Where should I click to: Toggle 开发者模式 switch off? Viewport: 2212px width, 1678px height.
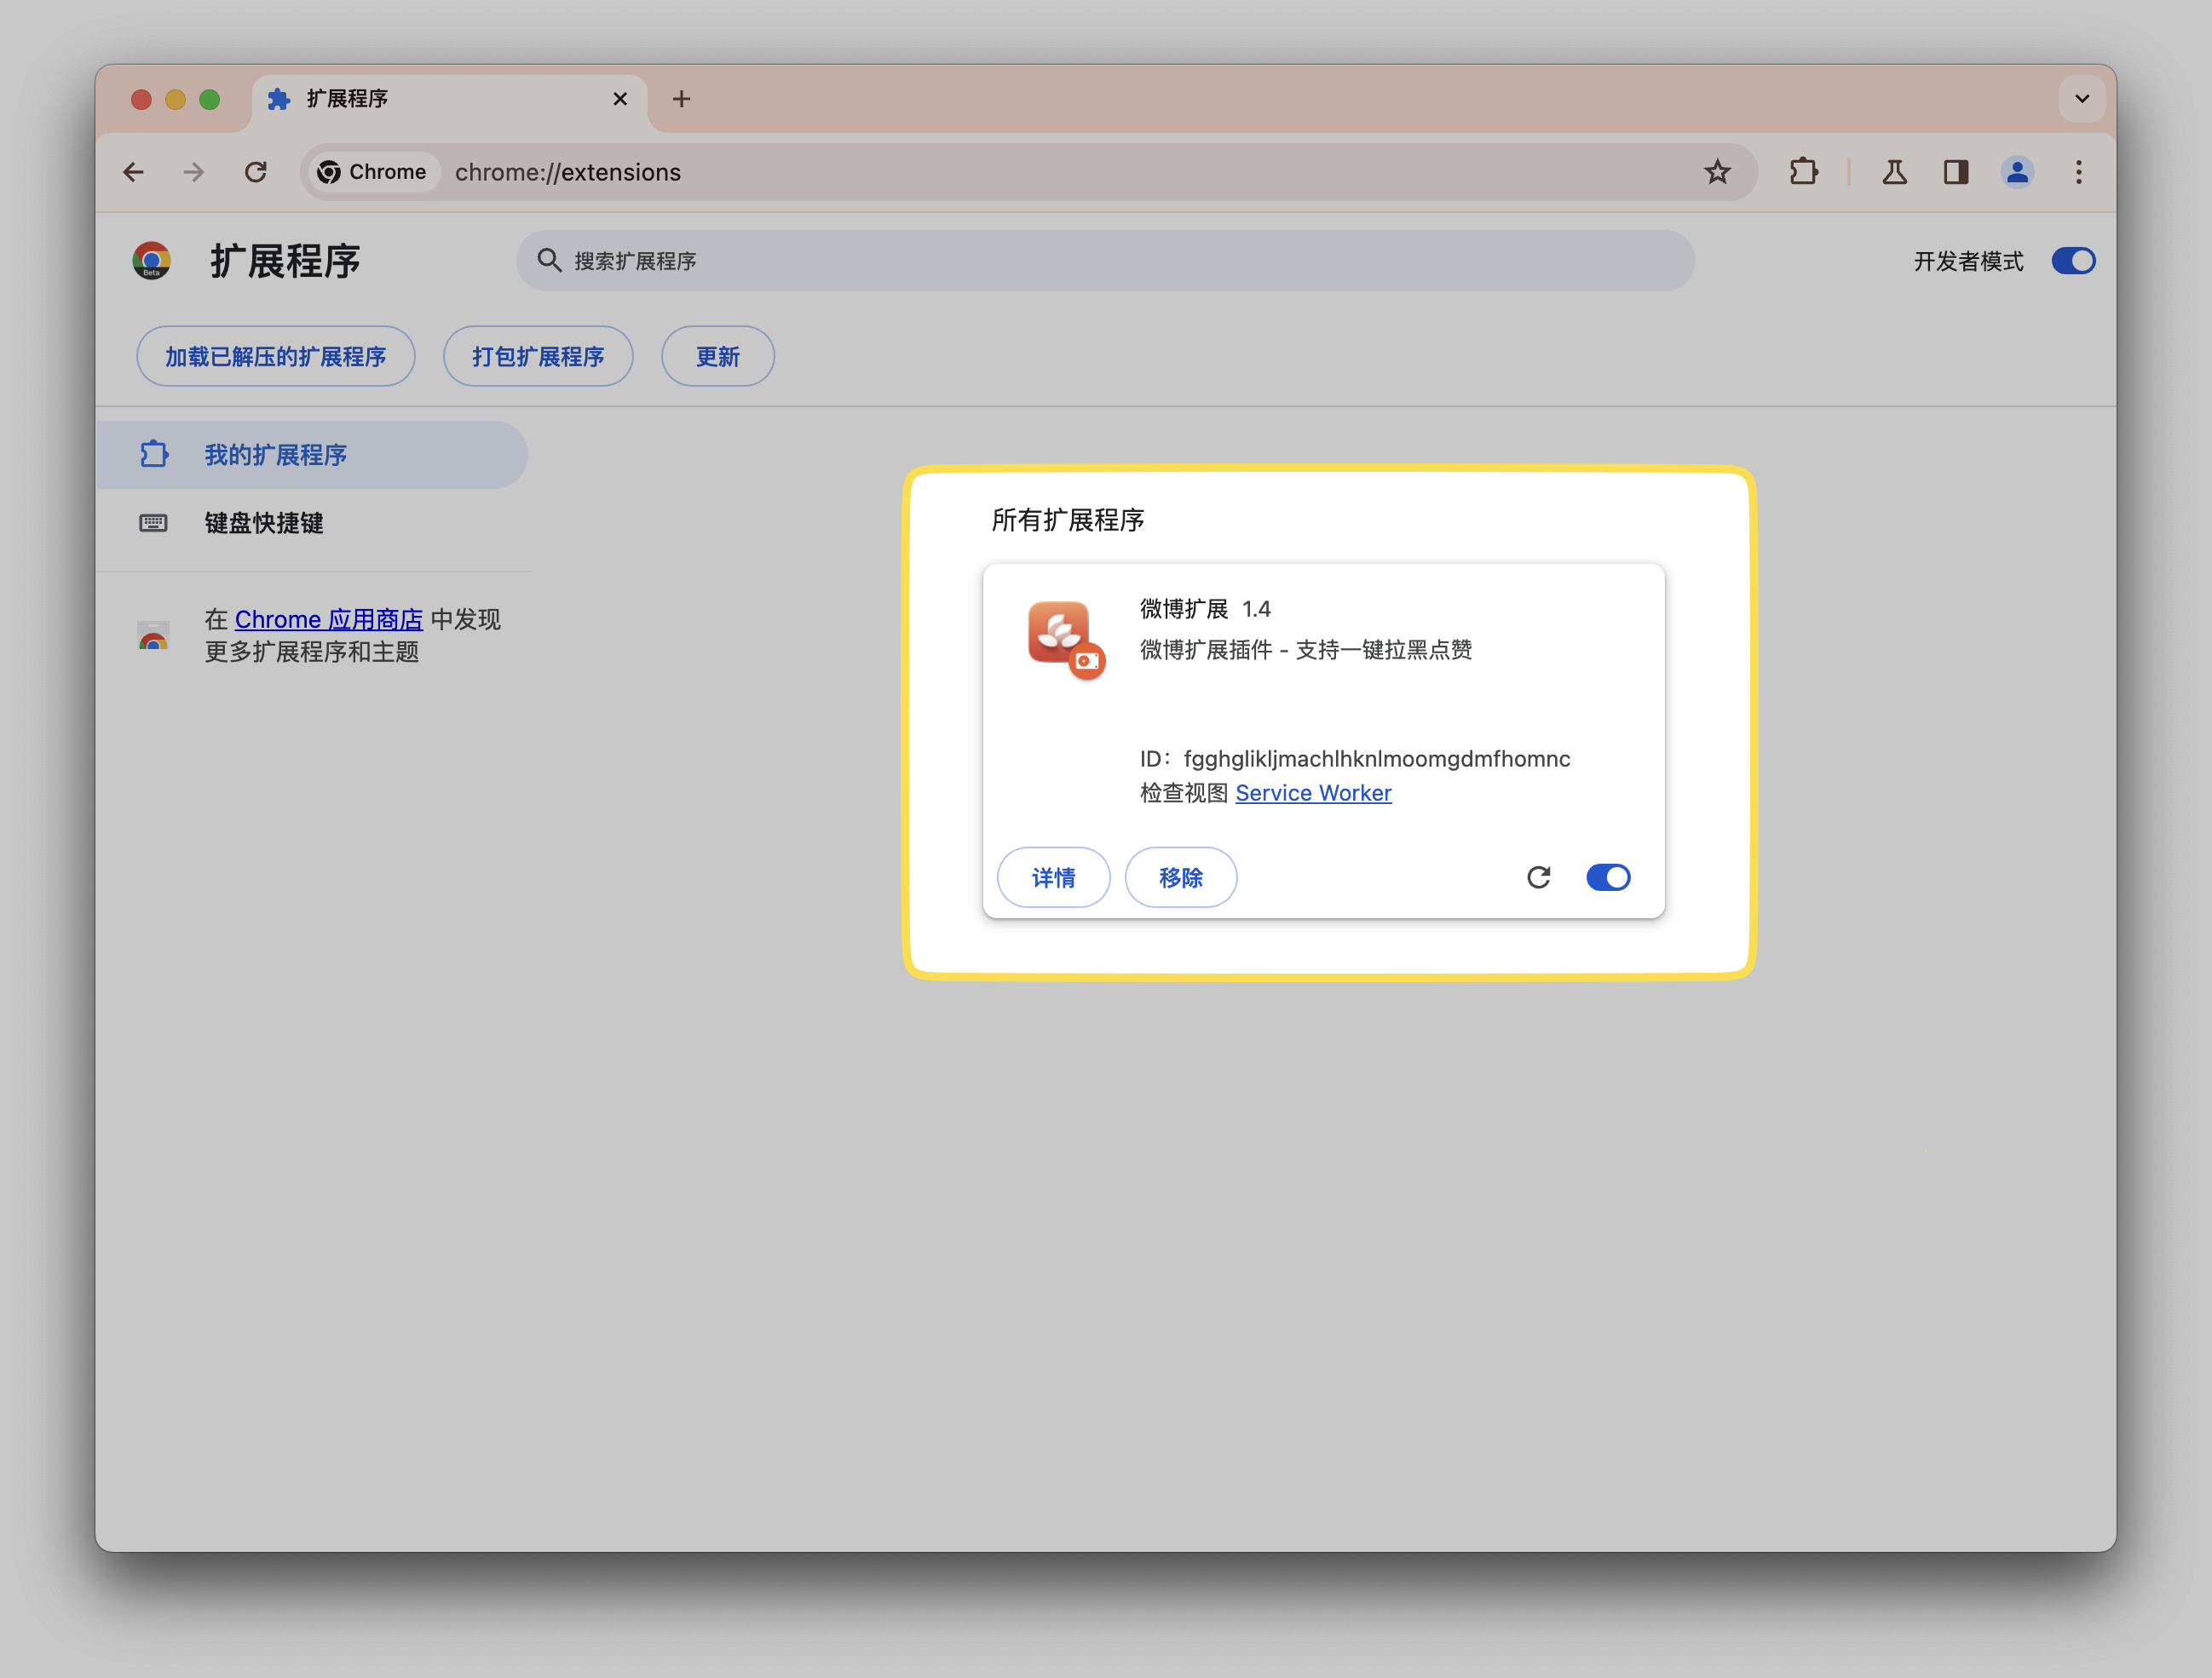pyautogui.click(x=2073, y=261)
